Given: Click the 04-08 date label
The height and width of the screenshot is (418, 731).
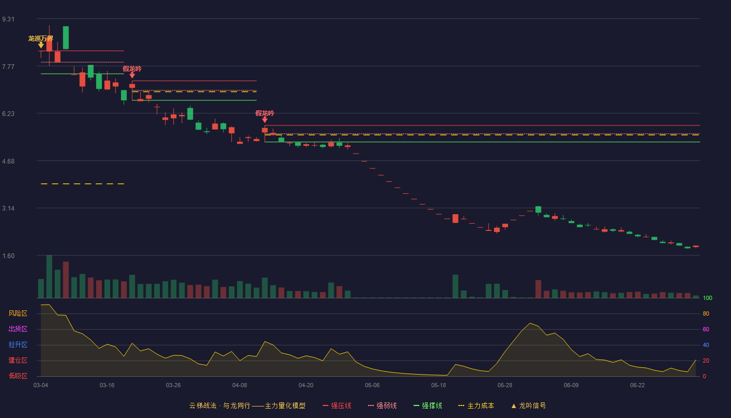Looking at the screenshot, I should pos(240,385).
